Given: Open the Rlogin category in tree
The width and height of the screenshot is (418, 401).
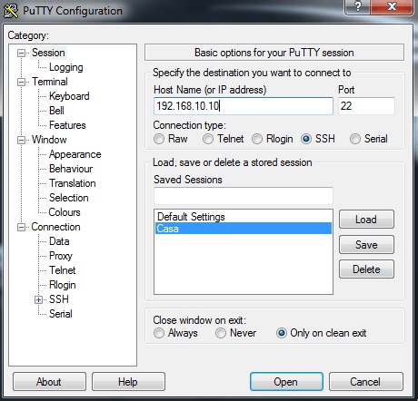Looking at the screenshot, I should (x=63, y=285).
